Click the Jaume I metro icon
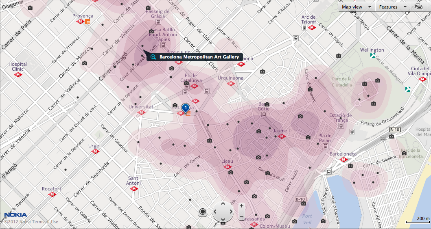Image resolution: width=431 pixels, height=229 pixels. [282, 136]
